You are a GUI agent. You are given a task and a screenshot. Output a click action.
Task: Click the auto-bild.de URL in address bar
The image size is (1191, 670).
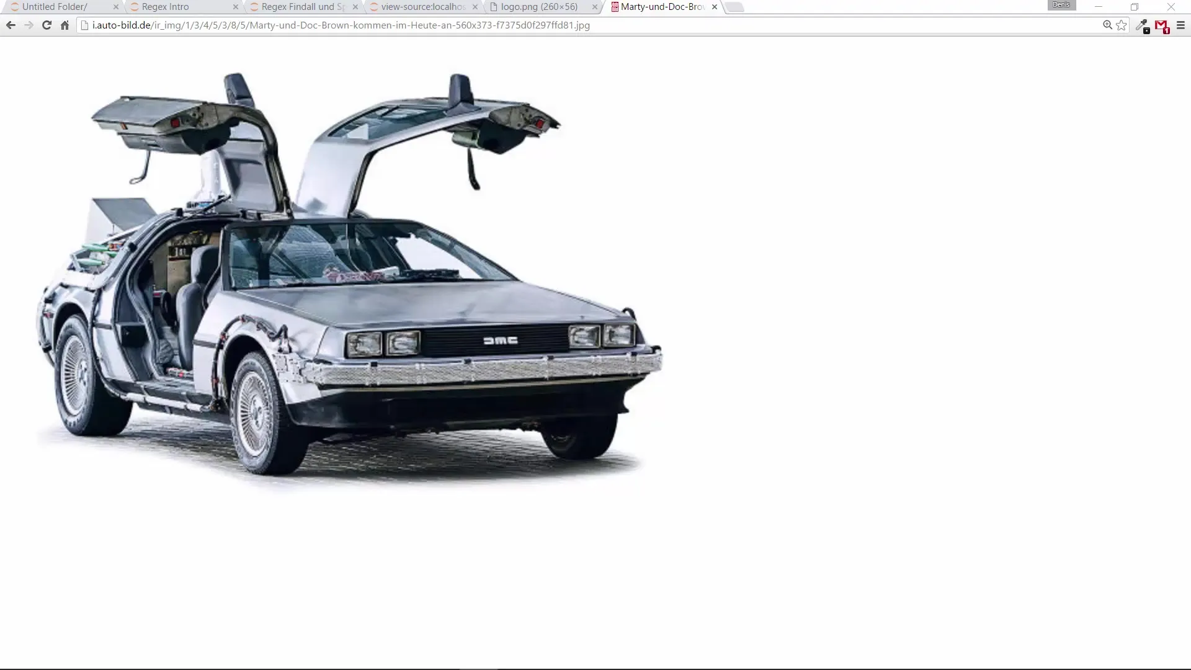(x=341, y=25)
